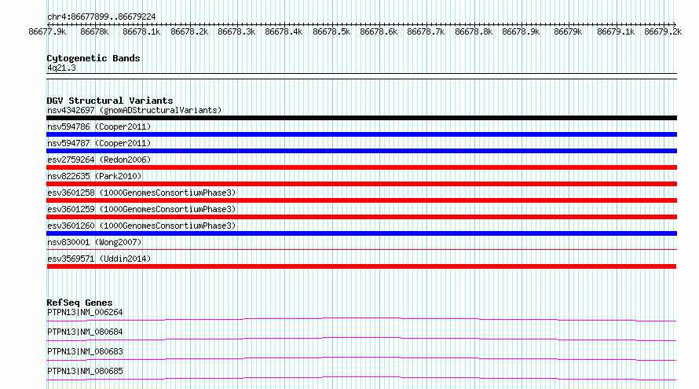Click the 86678.7k ruler position
This screenshot has height=389, width=699.
point(426,31)
